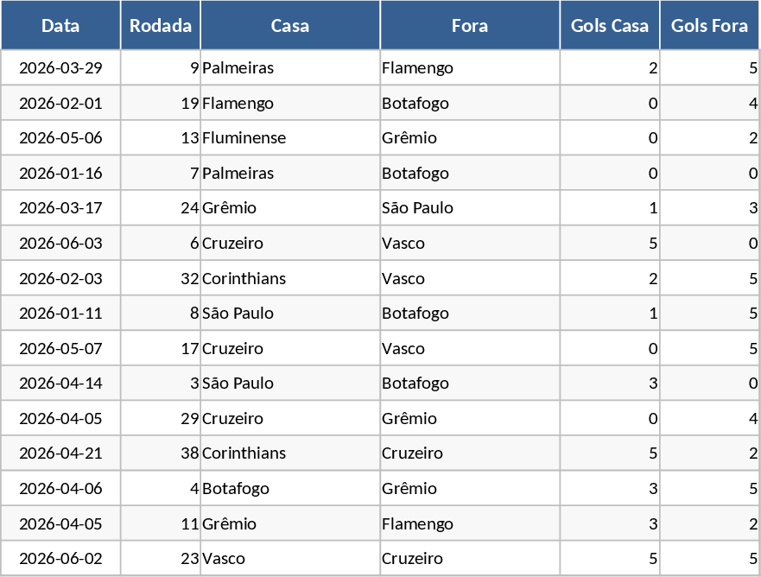Select the Fora column header
This screenshot has width=761, height=577.
[470, 25]
